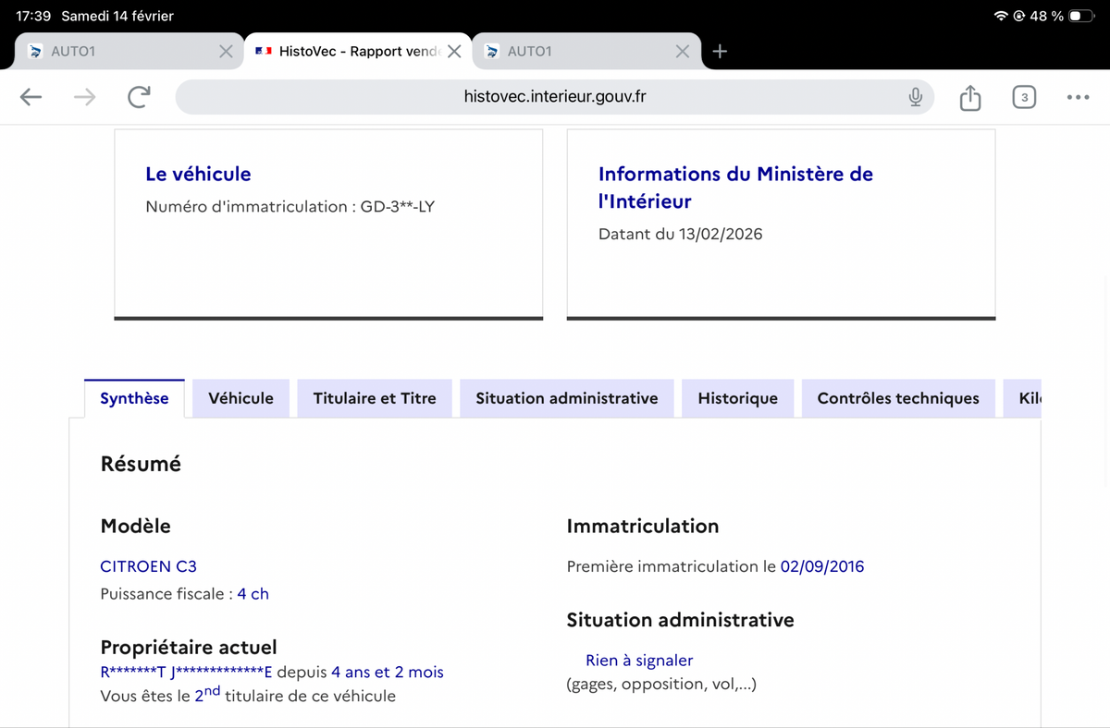
Task: Open the browser's three-dot options menu
Action: click(1078, 96)
